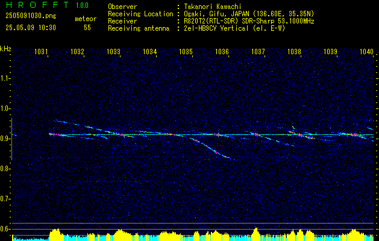The height and width of the screenshot is (241, 379).
Task: Click the 0.9 kHz axis value
Action: point(5,139)
